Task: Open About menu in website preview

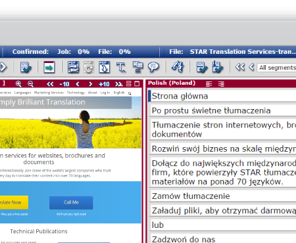Action: click(93, 93)
